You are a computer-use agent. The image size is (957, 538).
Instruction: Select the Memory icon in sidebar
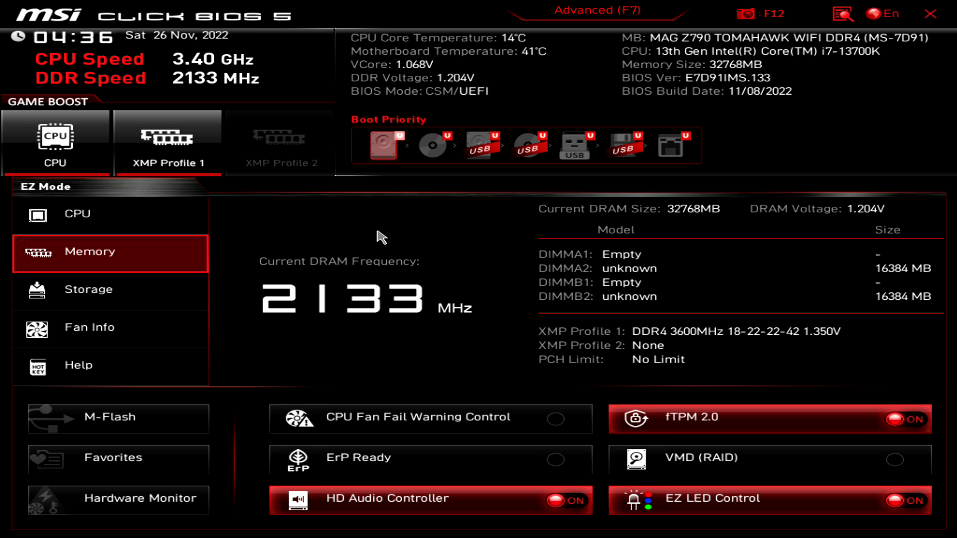click(x=37, y=252)
